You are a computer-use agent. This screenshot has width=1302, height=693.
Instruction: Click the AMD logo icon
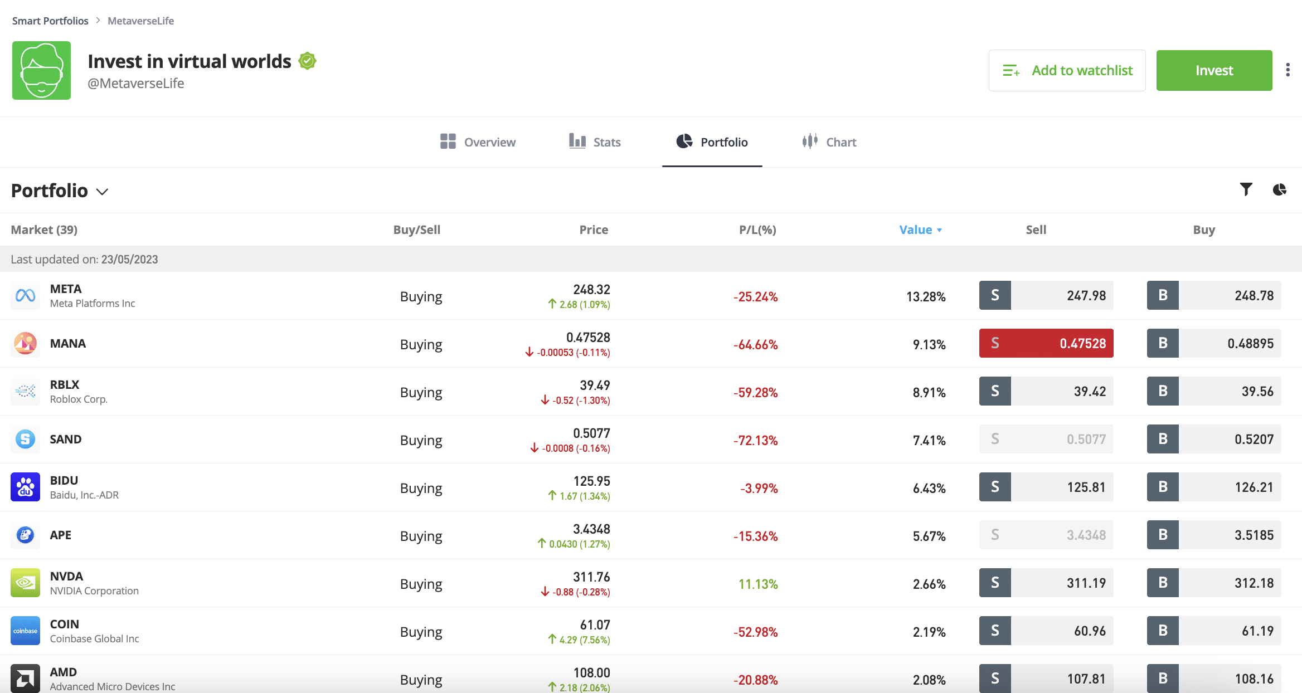point(25,679)
